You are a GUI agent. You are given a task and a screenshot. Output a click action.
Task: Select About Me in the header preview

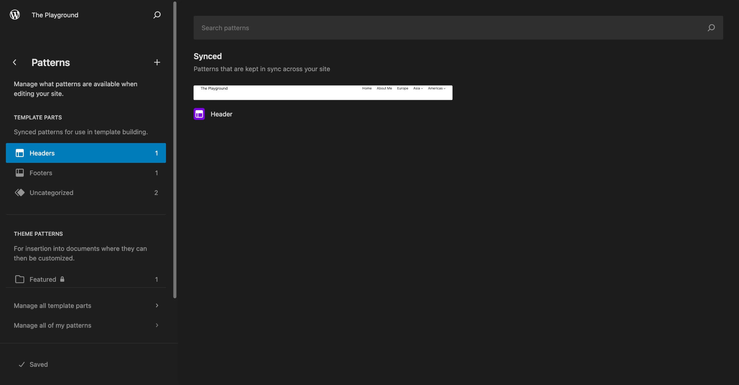(x=384, y=88)
